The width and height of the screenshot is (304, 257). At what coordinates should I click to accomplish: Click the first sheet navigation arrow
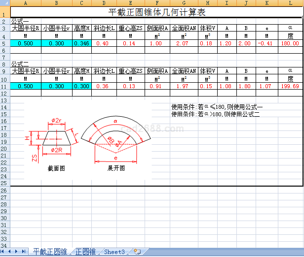click(x=4, y=252)
